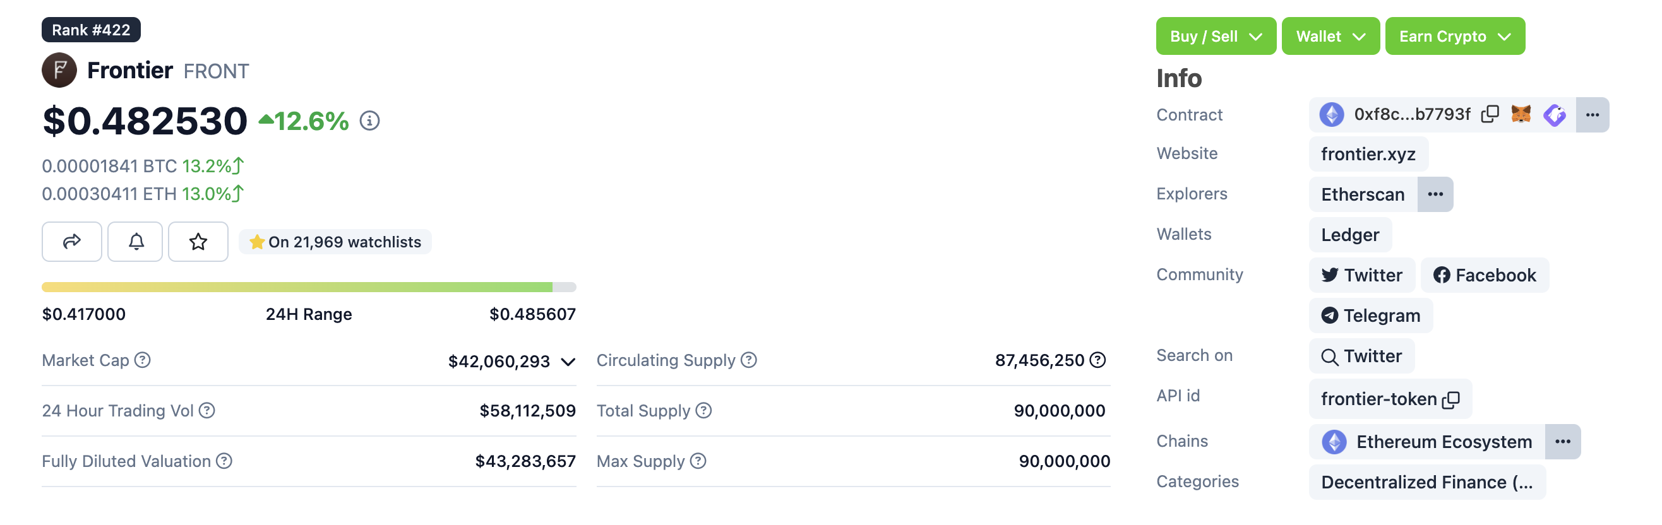Toggle the favorite star for Frontier
The image size is (1662, 525).
click(198, 241)
